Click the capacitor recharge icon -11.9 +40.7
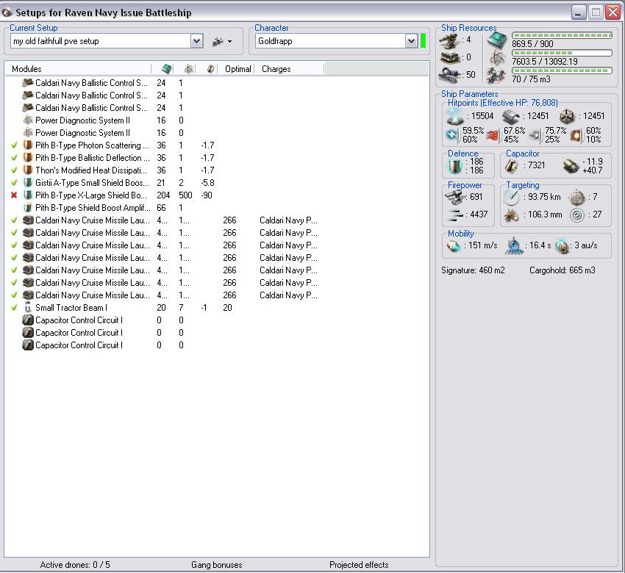This screenshot has height=573, width=625. (x=571, y=166)
